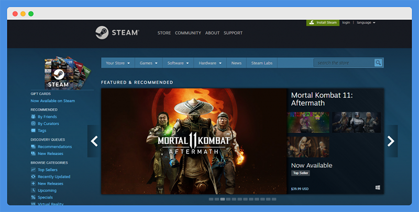This screenshot has height=212, width=419.
Task: Click the Windows platform icon on featured card
Action: click(378, 188)
